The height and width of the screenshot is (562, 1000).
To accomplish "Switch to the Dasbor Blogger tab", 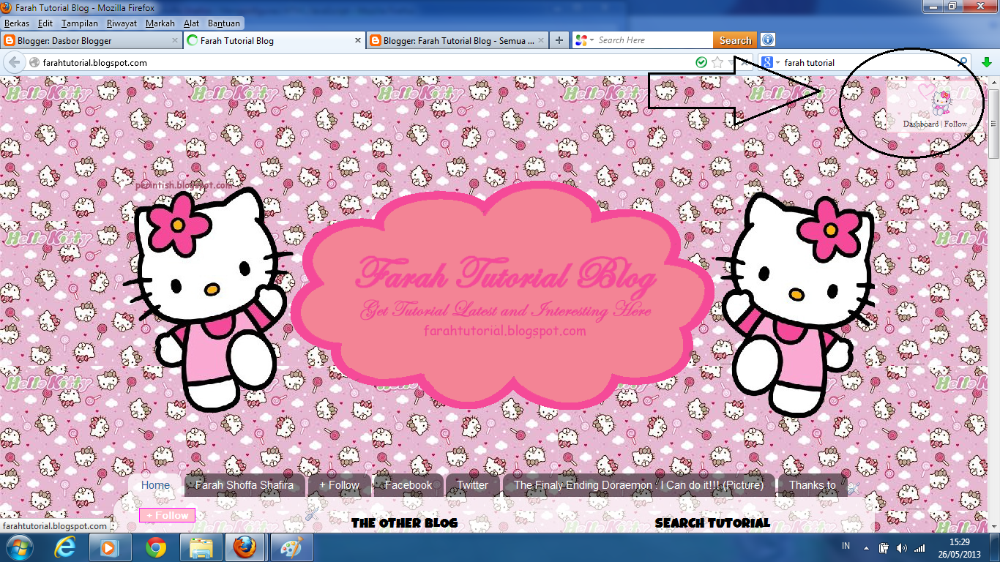I will [91, 41].
